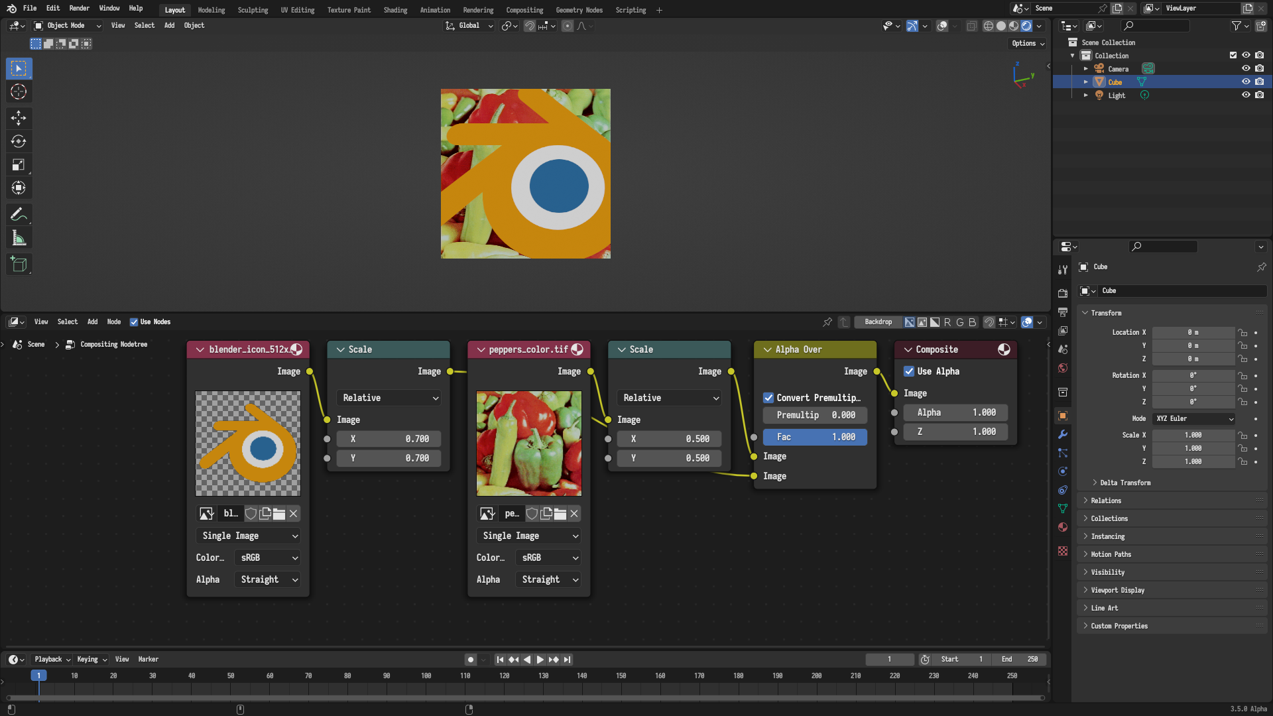This screenshot has height=716, width=1273.
Task: Activate the Annotate tool
Action: coord(19,213)
